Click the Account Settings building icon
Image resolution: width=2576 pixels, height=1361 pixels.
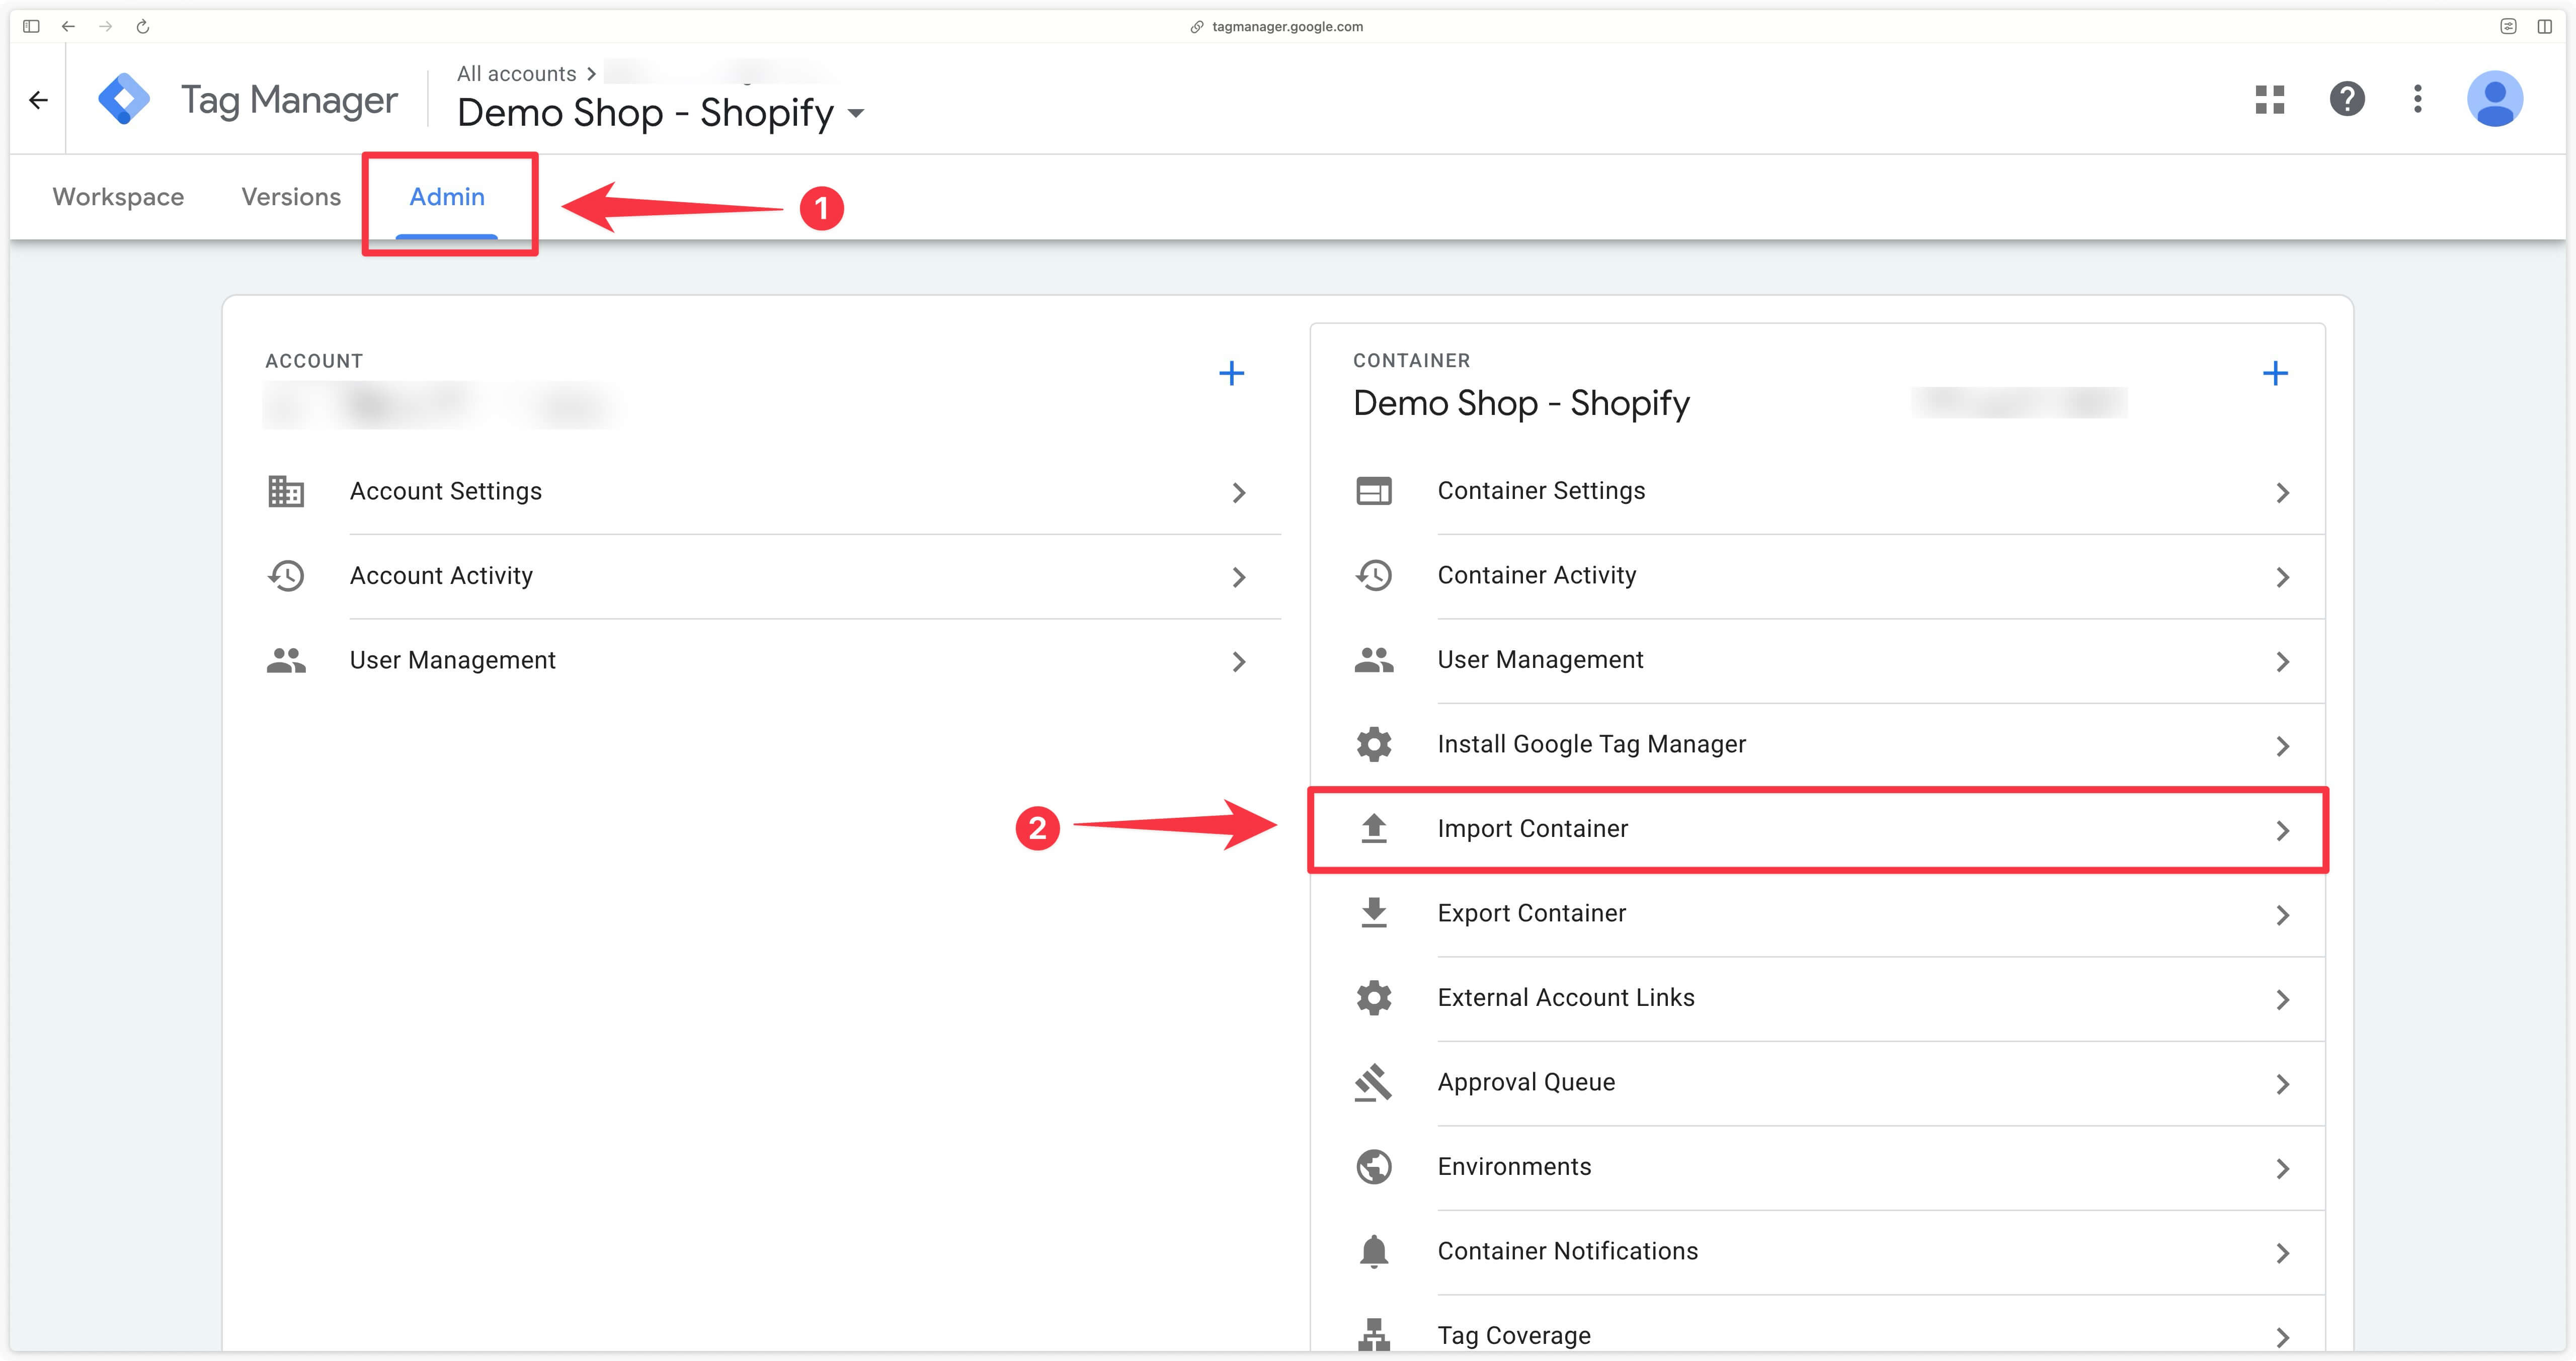pos(286,491)
